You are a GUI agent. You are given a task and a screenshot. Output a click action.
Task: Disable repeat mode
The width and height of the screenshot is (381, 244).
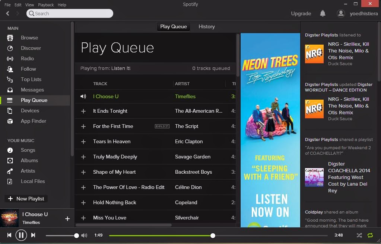pyautogui.click(x=371, y=235)
